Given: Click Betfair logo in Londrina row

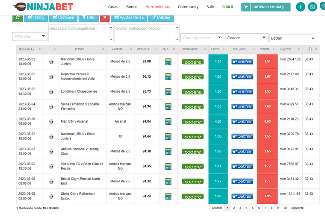Looking at the screenshot, I should [242, 92].
